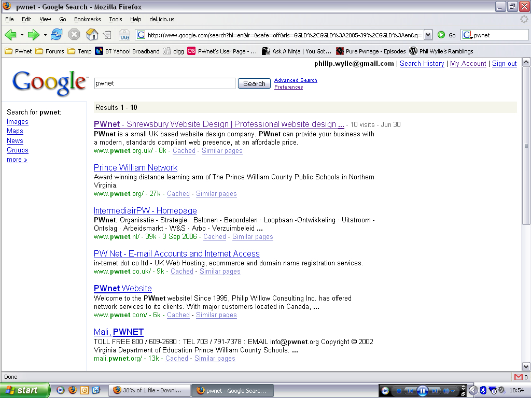531x398 pixels.
Task: Open the Back button history dropdown arrow
Action: coord(22,35)
